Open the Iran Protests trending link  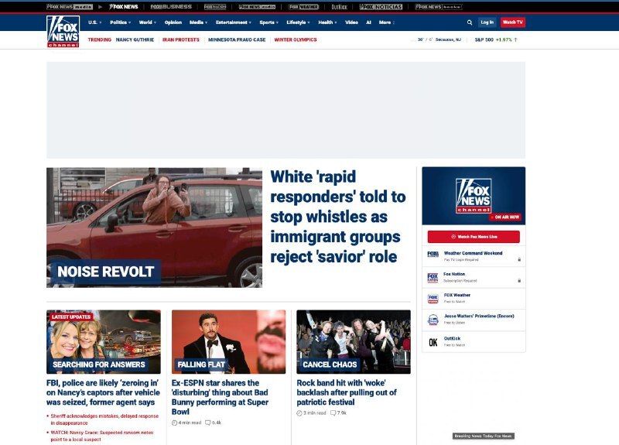click(x=179, y=39)
